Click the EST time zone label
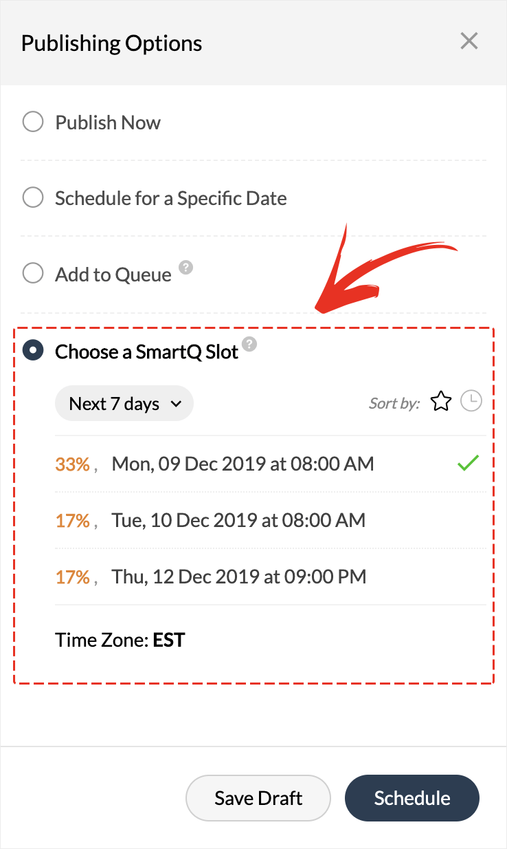 tap(169, 641)
